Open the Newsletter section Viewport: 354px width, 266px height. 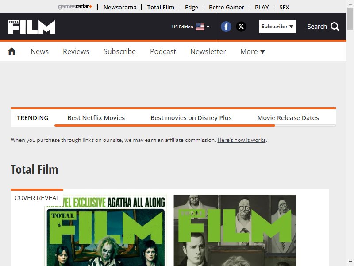(208, 51)
